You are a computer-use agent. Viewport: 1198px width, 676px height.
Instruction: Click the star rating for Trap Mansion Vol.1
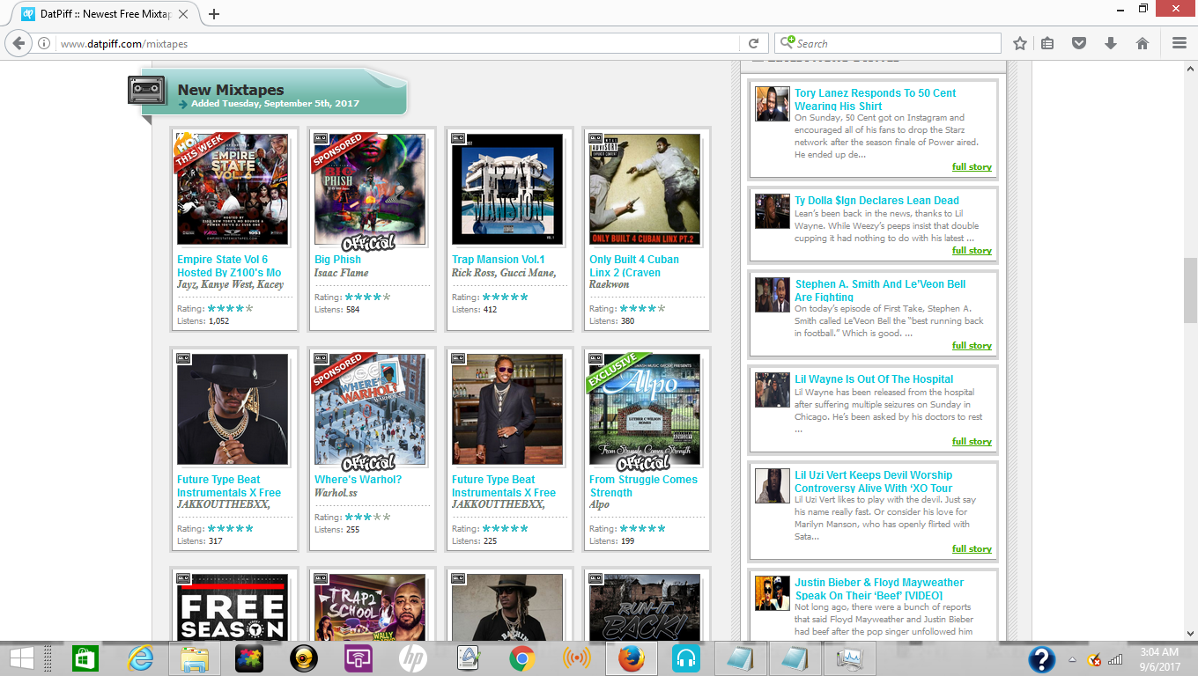(x=505, y=297)
